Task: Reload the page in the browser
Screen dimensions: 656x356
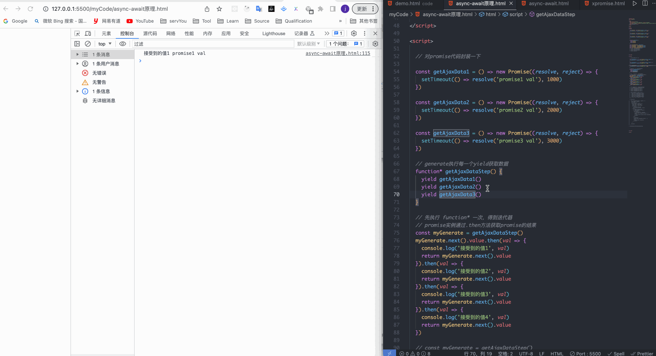Action: (x=30, y=9)
